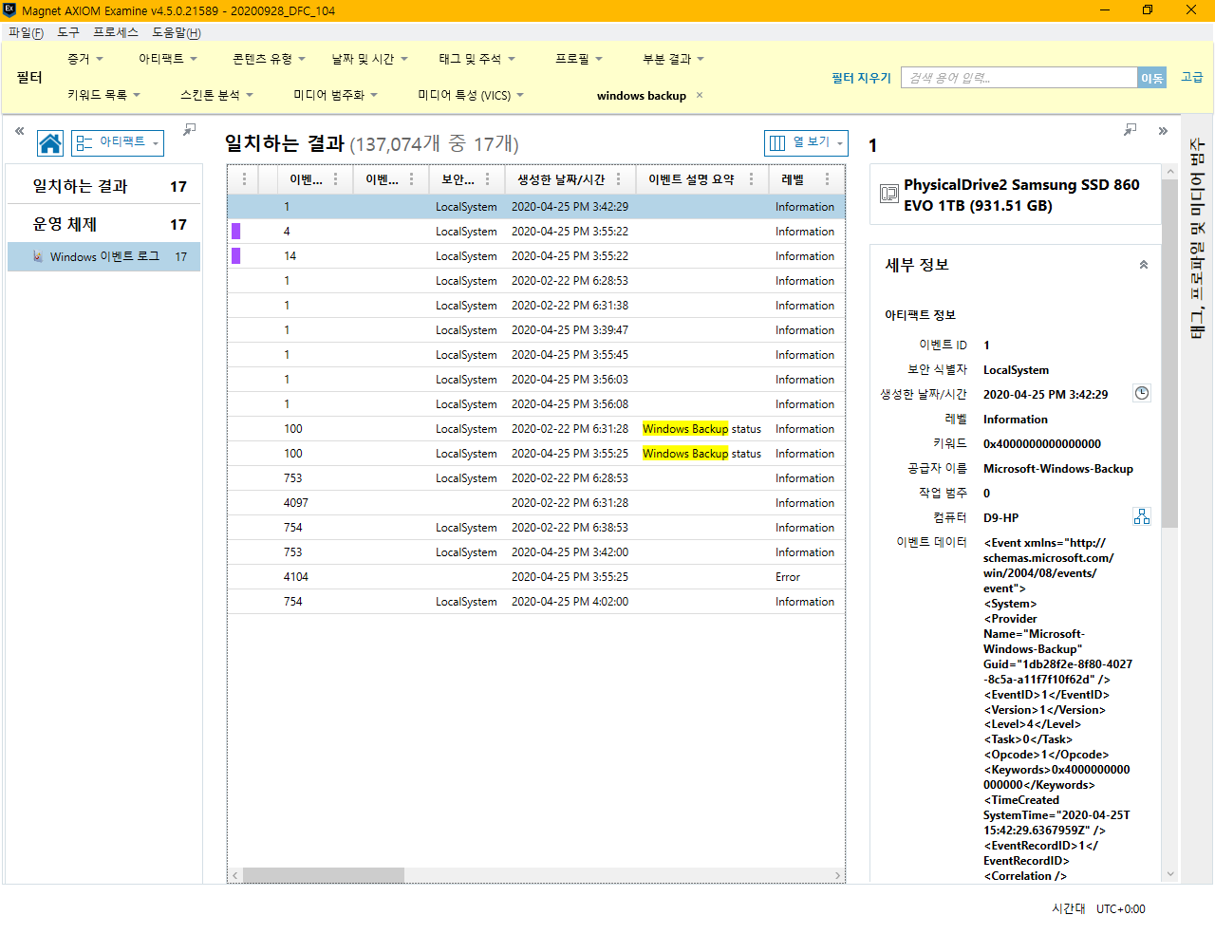Open the 프로세스 menu
The height and width of the screenshot is (934, 1215).
pos(116,32)
